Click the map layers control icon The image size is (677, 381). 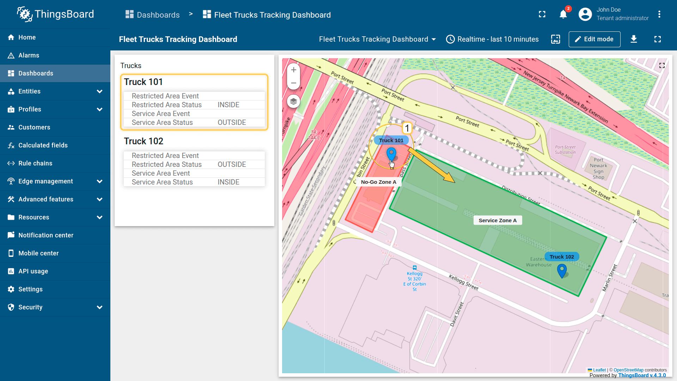[x=293, y=102]
